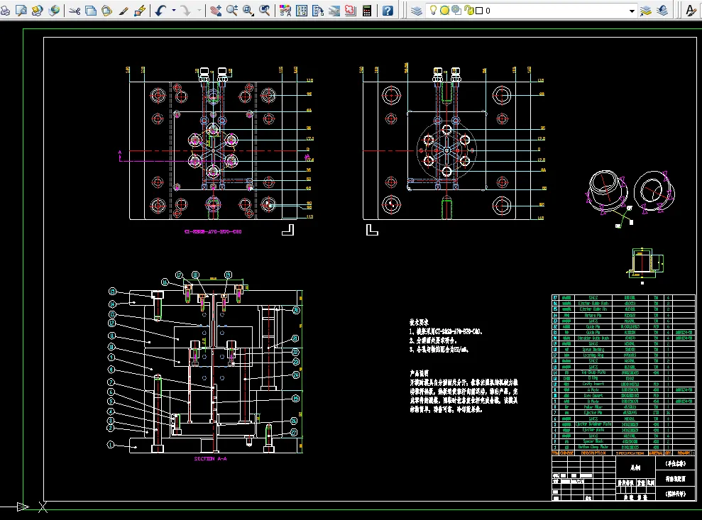The image size is (702, 520).
Task: Click the Plot (print) icon
Action: point(5,11)
